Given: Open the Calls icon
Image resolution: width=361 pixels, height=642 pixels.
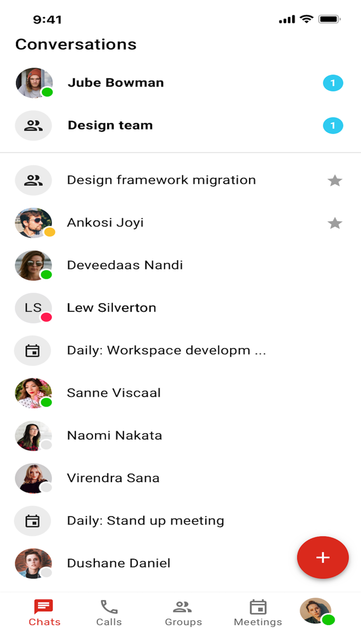Looking at the screenshot, I should [109, 607].
